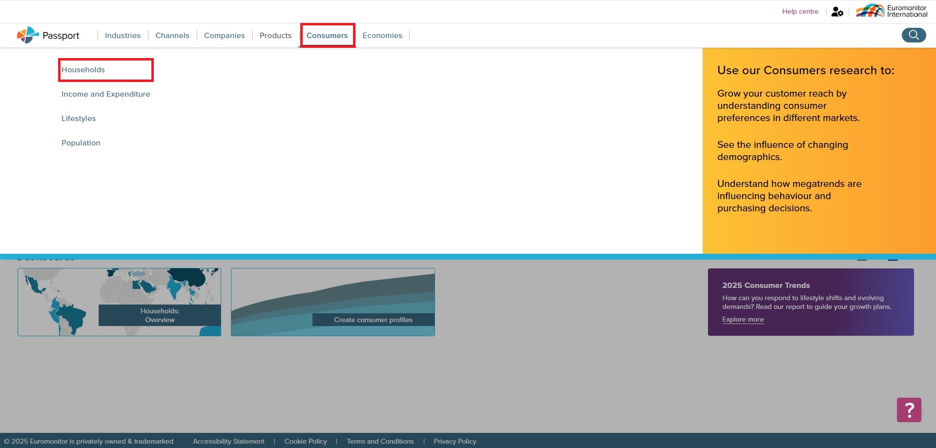The height and width of the screenshot is (448, 936).
Task: Choose the Lifestyles category
Action: coord(79,119)
